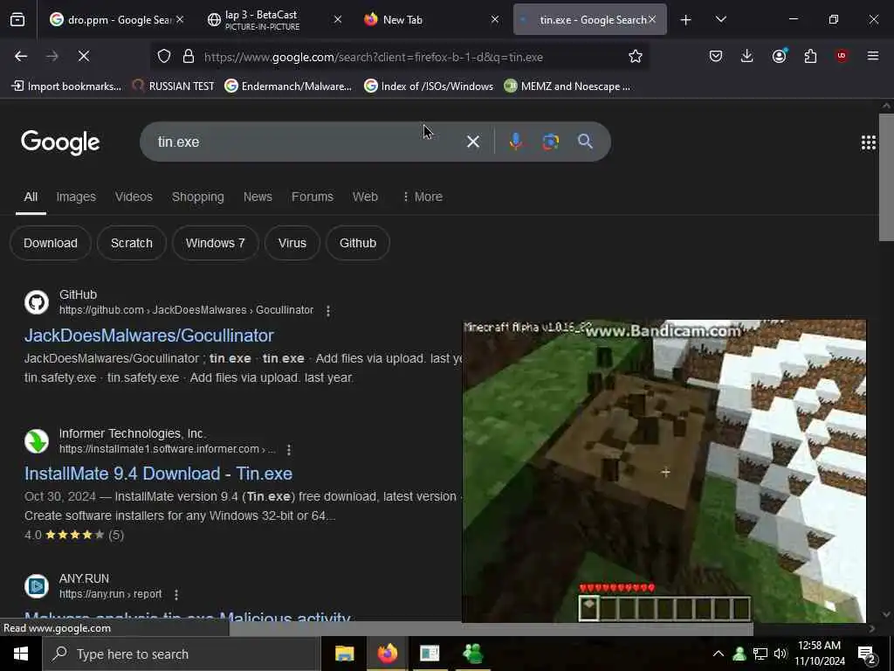Submit the search with the magnifier icon
Image resolution: width=894 pixels, height=671 pixels.
585,142
